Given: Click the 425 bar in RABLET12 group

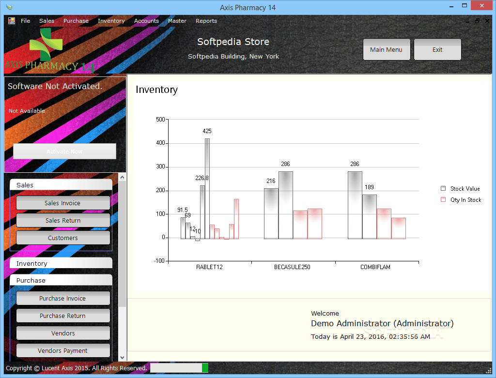Looking at the screenshot, I should (x=207, y=189).
